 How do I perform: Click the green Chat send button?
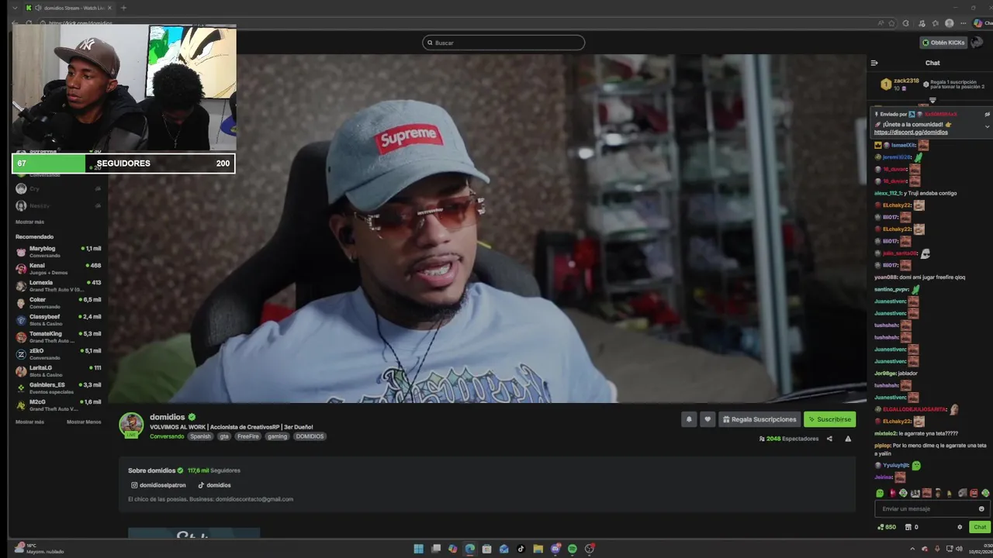pos(980,527)
